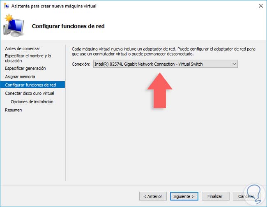Click the wizard title bar icon
The image size is (267, 207).
click(6, 6)
